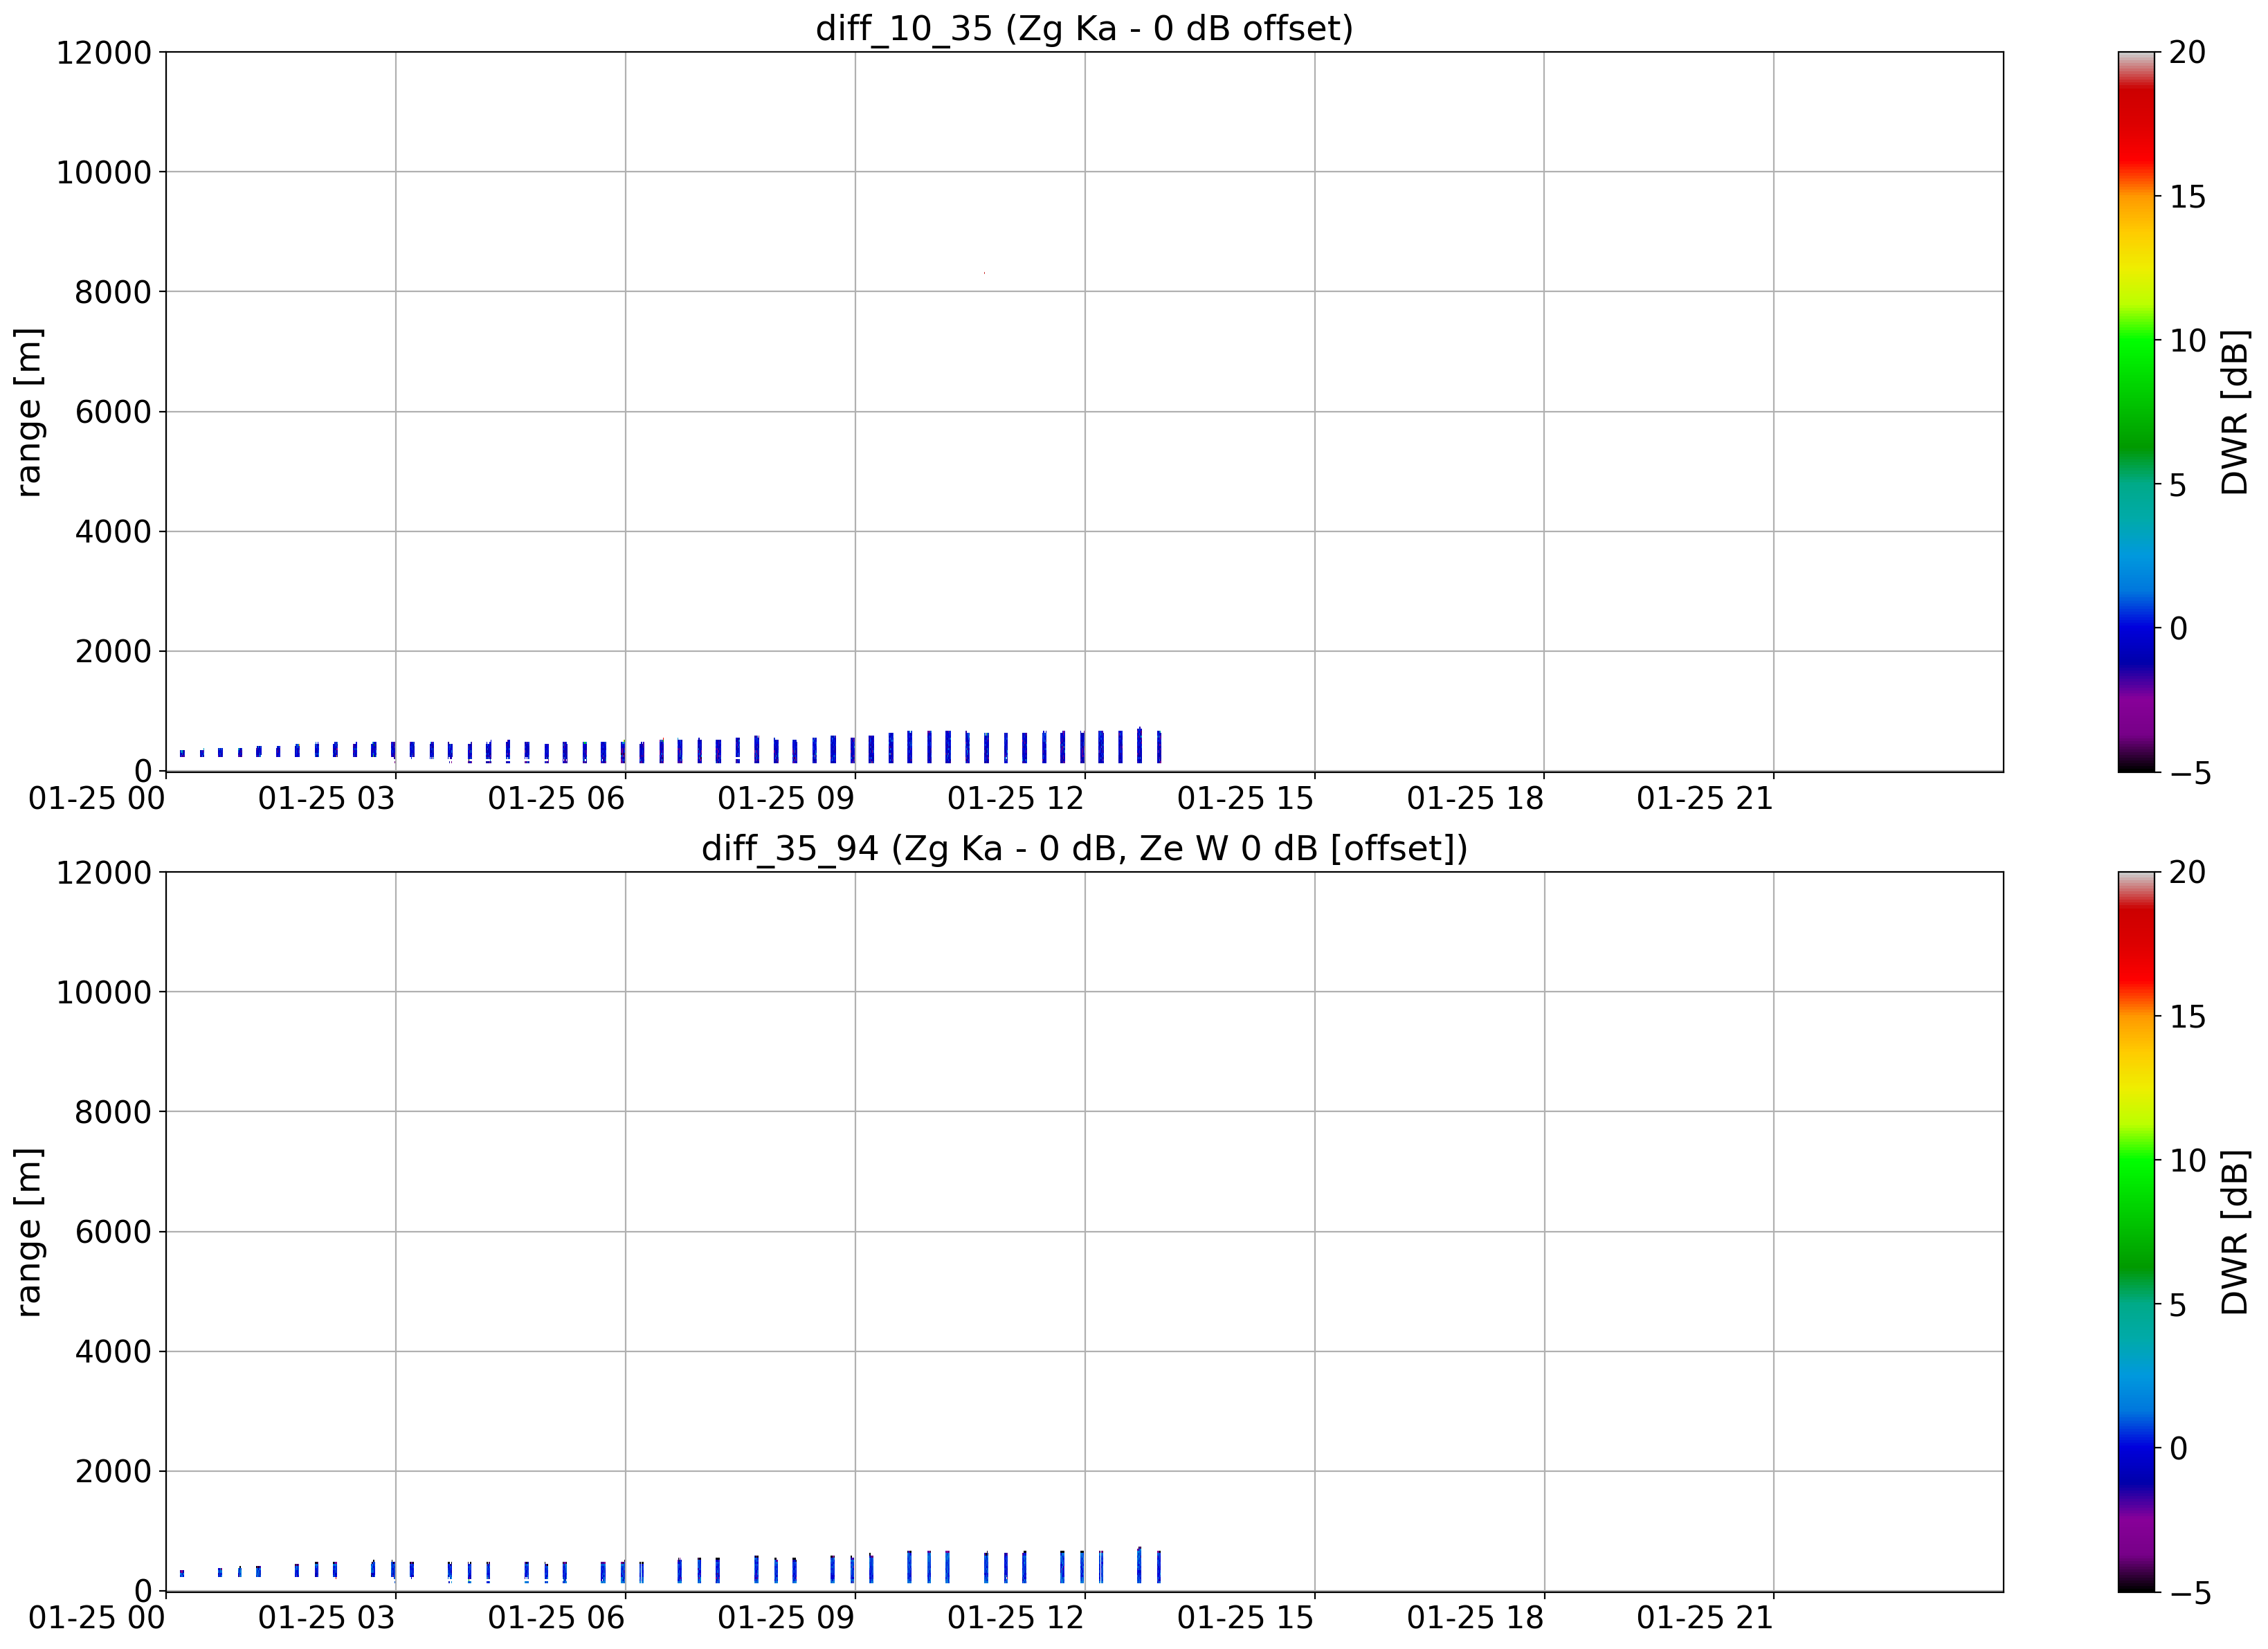Click colorbar tick '15' of diff_35_94 plot
The width and height of the screenshot is (2268, 1649).
[2188, 1016]
